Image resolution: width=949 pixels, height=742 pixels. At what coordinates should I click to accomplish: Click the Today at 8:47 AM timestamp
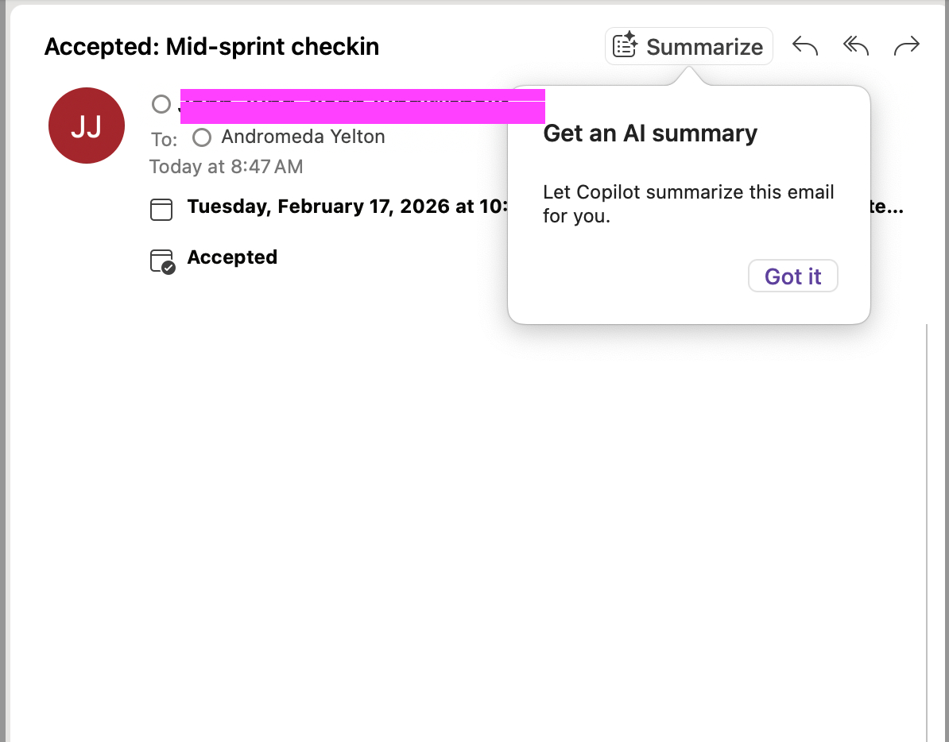(226, 167)
